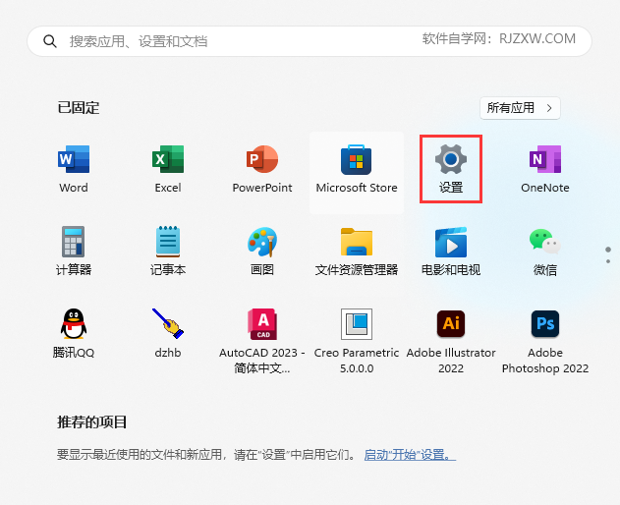Open 文件资源管理器 file explorer
Screen dimensions: 620x505
tap(357, 251)
